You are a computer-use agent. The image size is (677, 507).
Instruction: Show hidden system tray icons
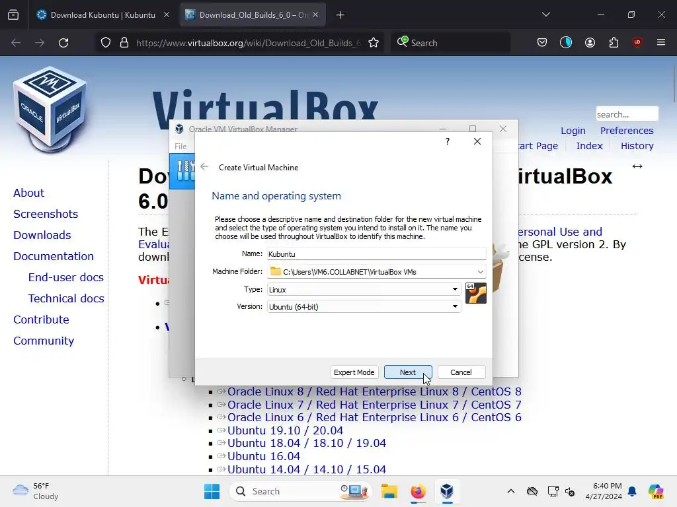[511, 491]
